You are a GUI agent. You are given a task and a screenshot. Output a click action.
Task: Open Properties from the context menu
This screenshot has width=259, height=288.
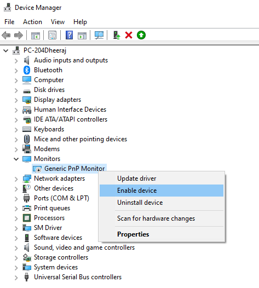coord(162,234)
